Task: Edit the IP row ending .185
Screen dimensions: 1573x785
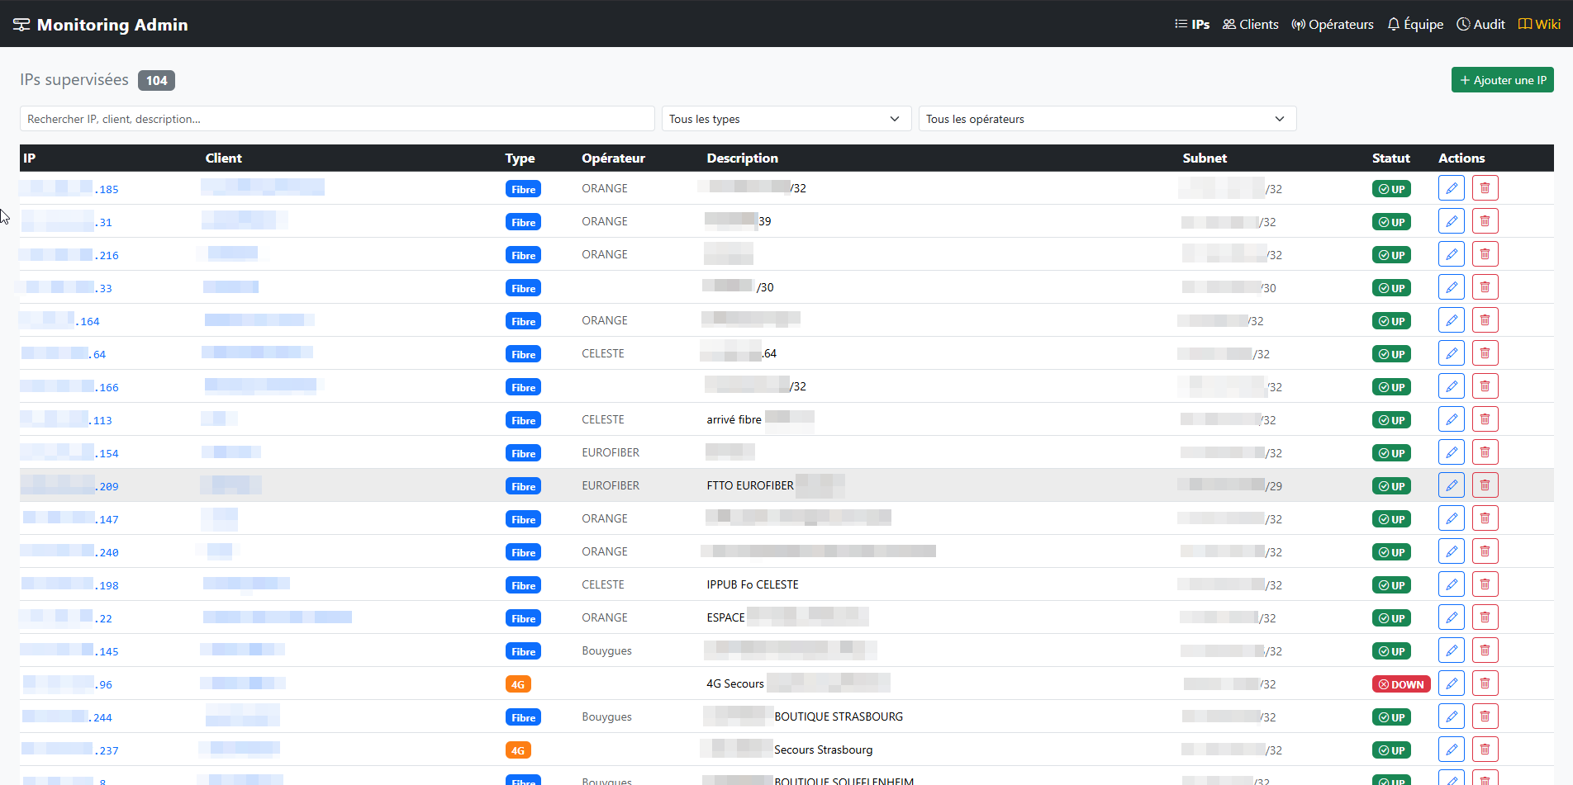Action: point(1451,188)
